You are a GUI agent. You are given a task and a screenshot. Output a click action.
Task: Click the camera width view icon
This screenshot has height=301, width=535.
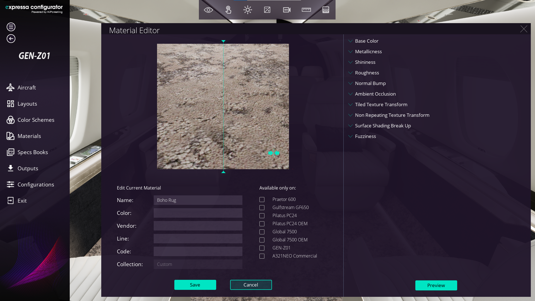[287, 10]
